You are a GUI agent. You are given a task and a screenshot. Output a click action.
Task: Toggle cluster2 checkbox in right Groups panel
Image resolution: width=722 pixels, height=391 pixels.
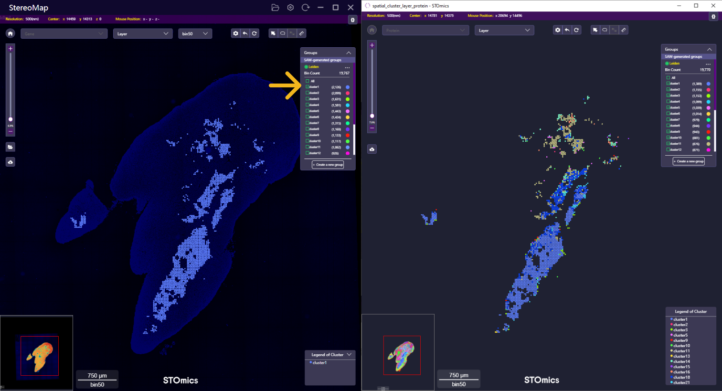669,90
